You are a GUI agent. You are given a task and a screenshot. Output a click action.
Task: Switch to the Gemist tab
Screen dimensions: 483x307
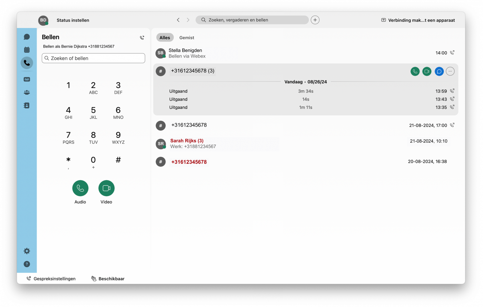coord(187,37)
